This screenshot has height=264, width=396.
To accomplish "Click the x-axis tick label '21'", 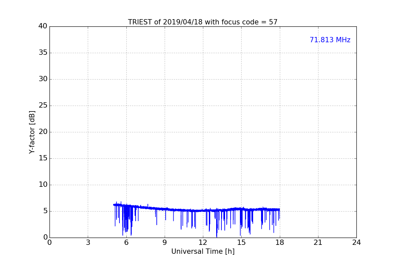I will point(318,243).
